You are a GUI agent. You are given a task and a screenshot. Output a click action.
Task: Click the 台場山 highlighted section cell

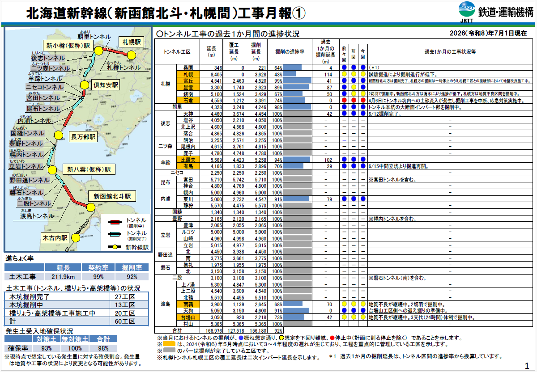click(x=188, y=317)
